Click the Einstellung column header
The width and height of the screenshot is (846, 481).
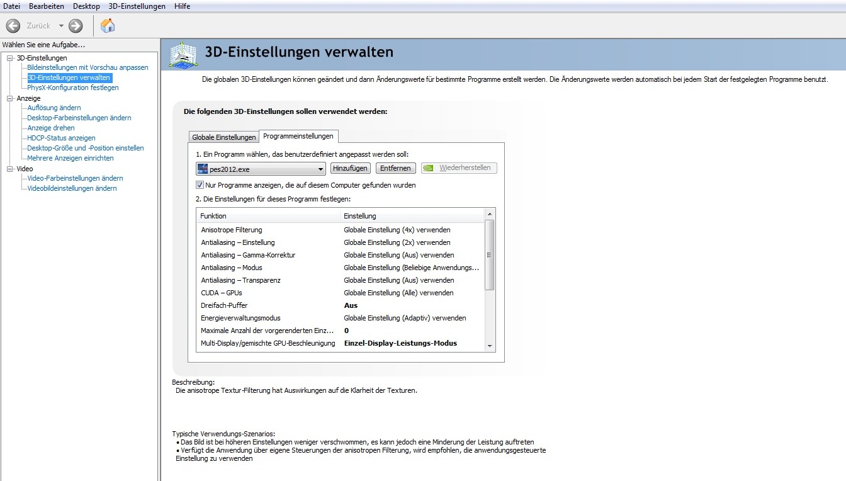[412, 216]
